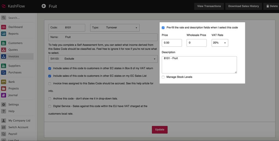
Task: Enable the Manage Stock Levels checkbox
Action: (163, 77)
